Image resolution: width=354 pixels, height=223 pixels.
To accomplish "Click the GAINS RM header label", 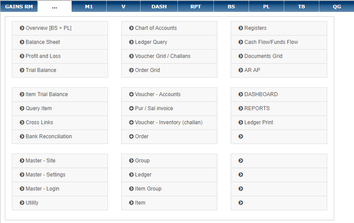I will (x=19, y=7).
